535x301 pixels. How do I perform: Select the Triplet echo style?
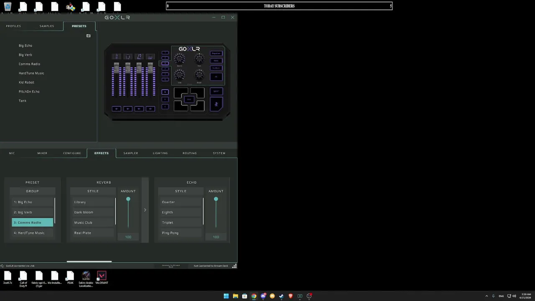181,222
